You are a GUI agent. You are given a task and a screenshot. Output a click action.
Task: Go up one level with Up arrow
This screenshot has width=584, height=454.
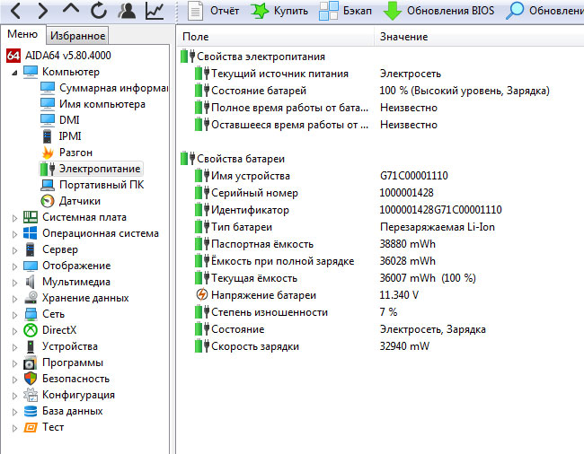(71, 8)
